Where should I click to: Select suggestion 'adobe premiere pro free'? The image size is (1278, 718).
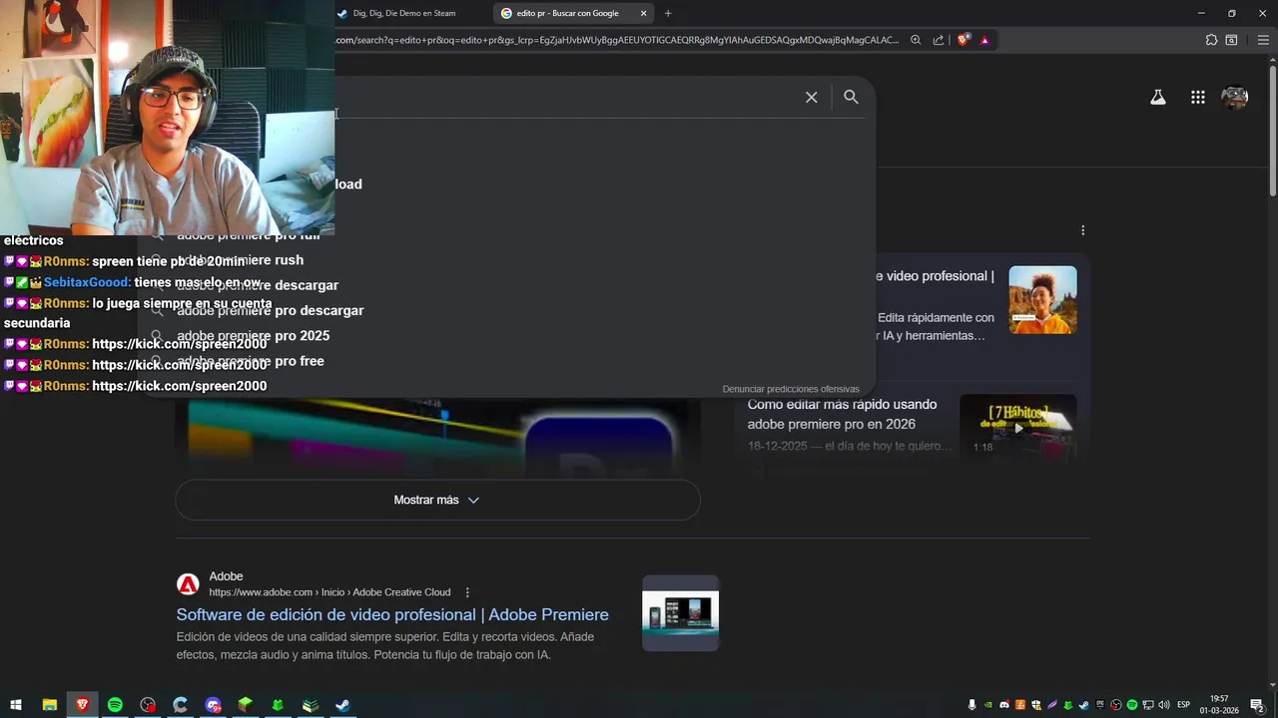[250, 361]
